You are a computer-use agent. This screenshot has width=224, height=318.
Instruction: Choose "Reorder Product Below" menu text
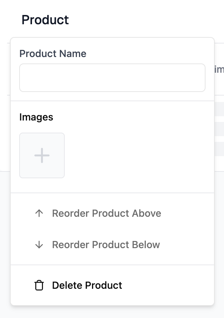106,245
